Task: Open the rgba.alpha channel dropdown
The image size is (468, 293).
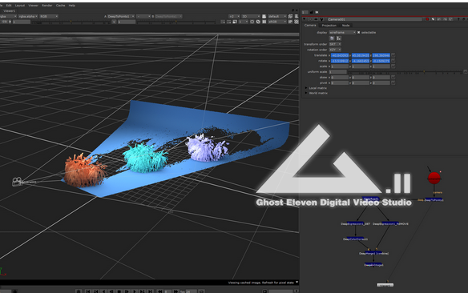Action: coord(28,16)
